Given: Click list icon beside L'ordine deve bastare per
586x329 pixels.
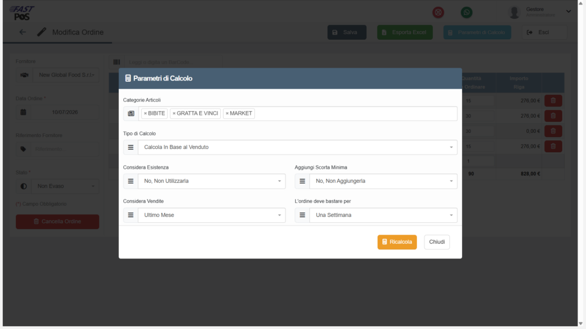Looking at the screenshot, I should coord(302,215).
